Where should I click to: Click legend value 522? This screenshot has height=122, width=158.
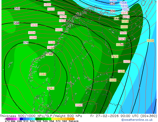click(x=32, y=121)
